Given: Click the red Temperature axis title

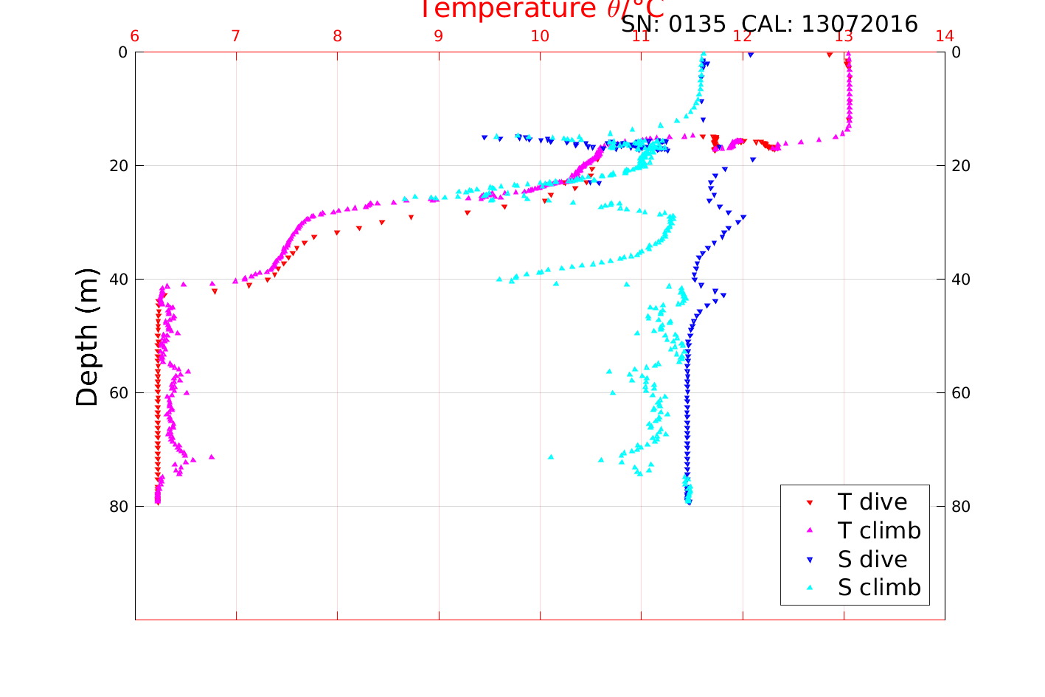Looking at the screenshot, I should [x=541, y=9].
